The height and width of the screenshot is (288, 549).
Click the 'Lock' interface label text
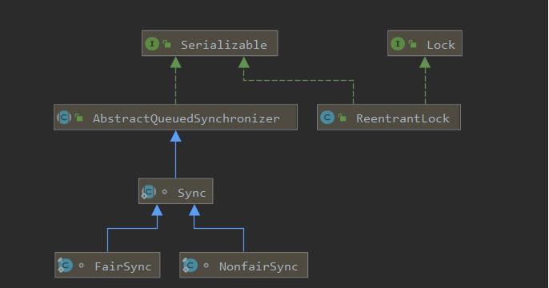click(x=441, y=45)
